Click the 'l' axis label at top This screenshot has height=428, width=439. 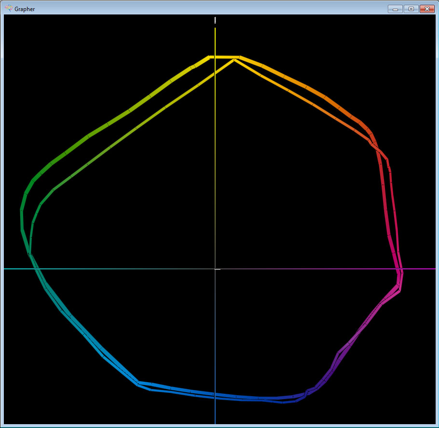tap(215, 20)
